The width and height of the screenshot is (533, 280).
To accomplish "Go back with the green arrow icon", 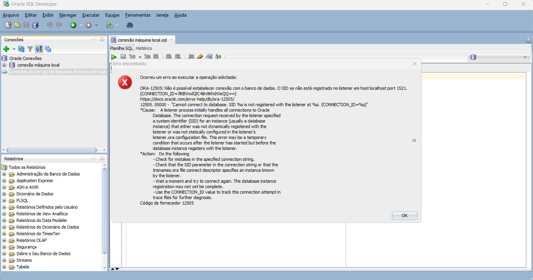I will click(x=73, y=25).
